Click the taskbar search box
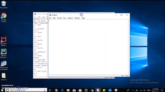The image size is (165, 92). click(x=26, y=90)
